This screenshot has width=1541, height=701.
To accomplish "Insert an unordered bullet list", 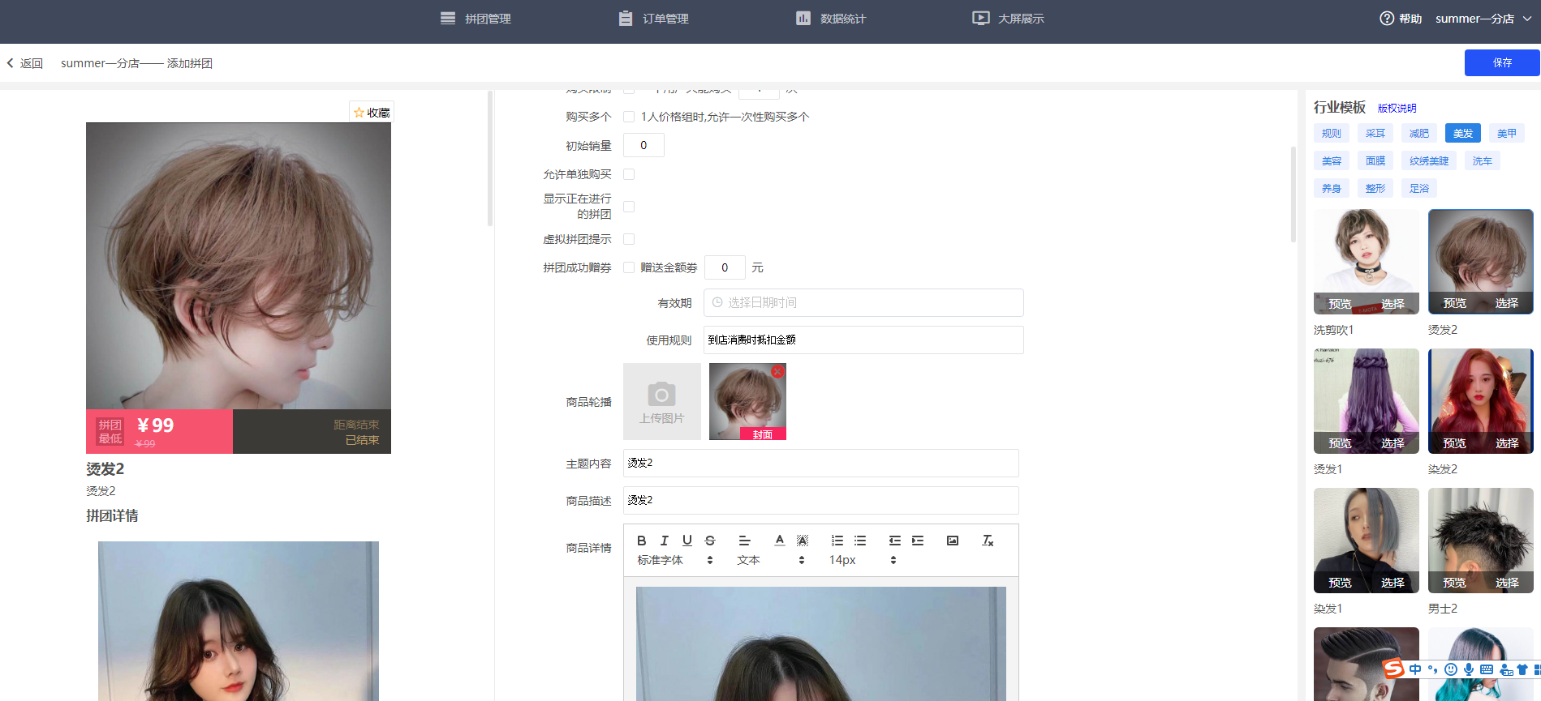I will [860, 541].
